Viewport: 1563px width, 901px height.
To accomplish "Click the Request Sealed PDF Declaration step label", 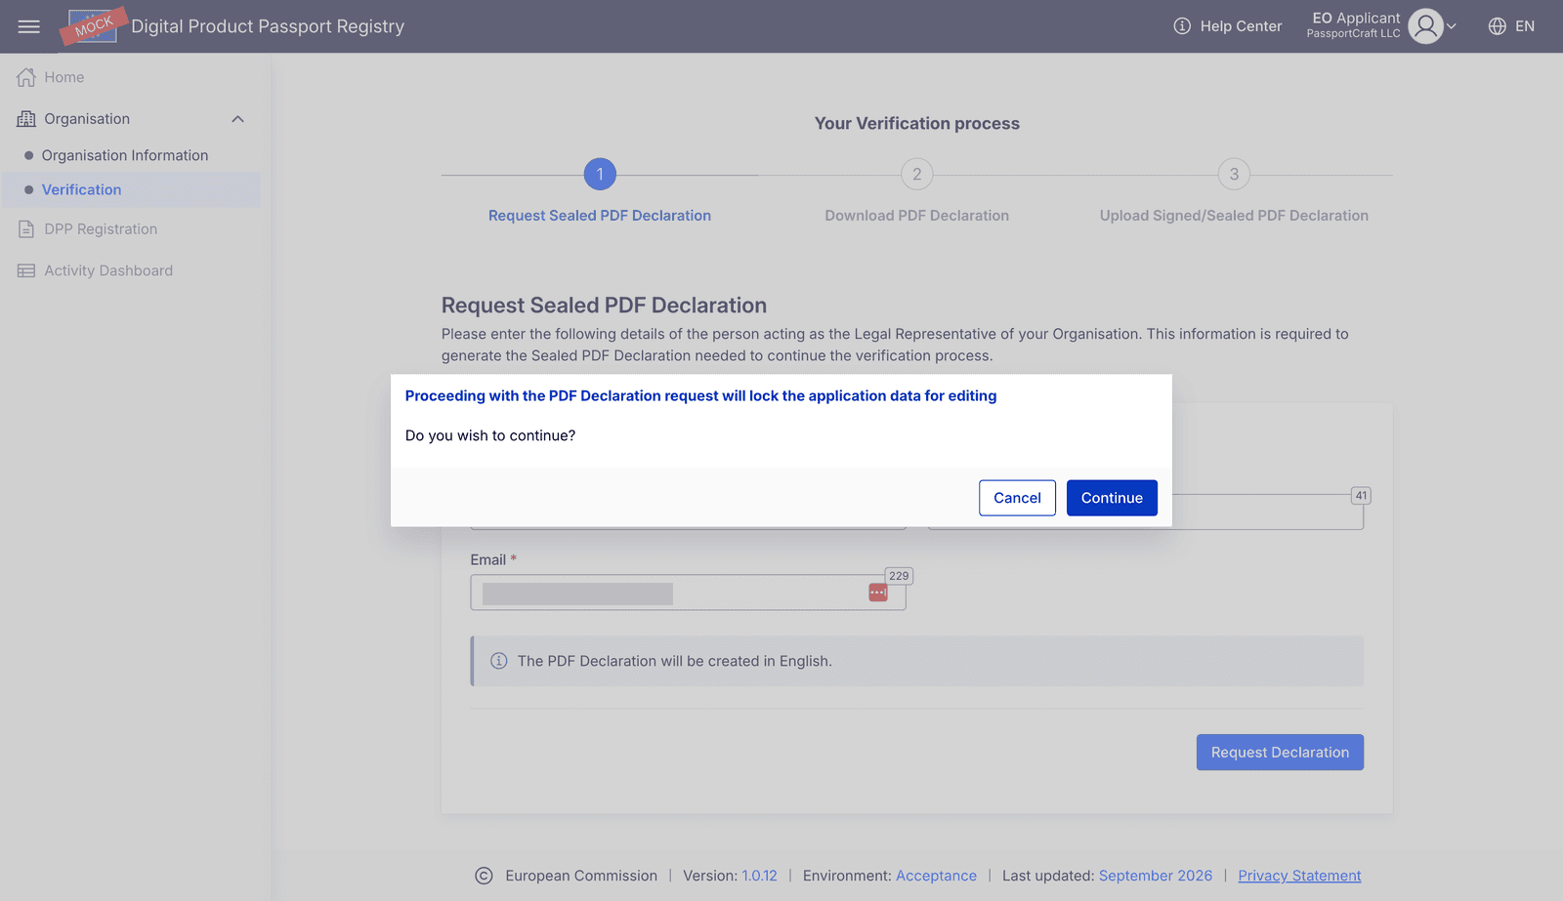I will 600,216.
